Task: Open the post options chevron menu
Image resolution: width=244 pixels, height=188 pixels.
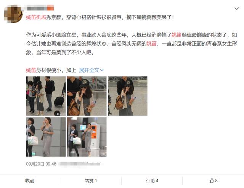Action: click(x=236, y=8)
